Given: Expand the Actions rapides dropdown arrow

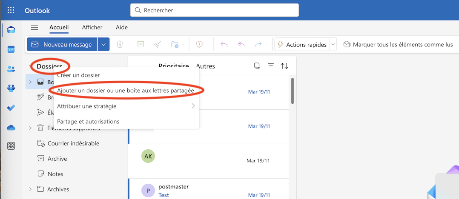Looking at the screenshot, I should pos(333,45).
